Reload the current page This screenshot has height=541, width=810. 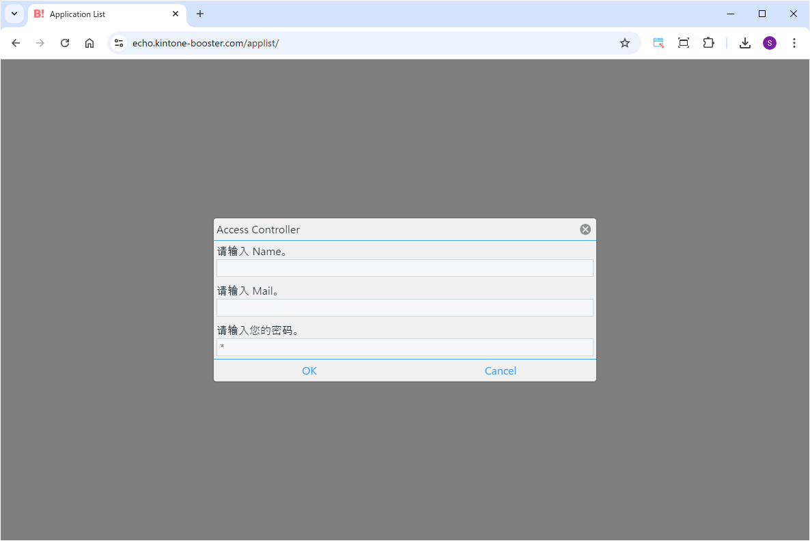point(65,43)
